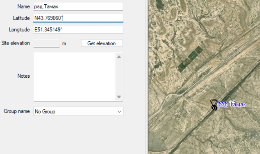Screen dimensions: 260x154
Task: Open the Group name combo box
Action: (78, 112)
